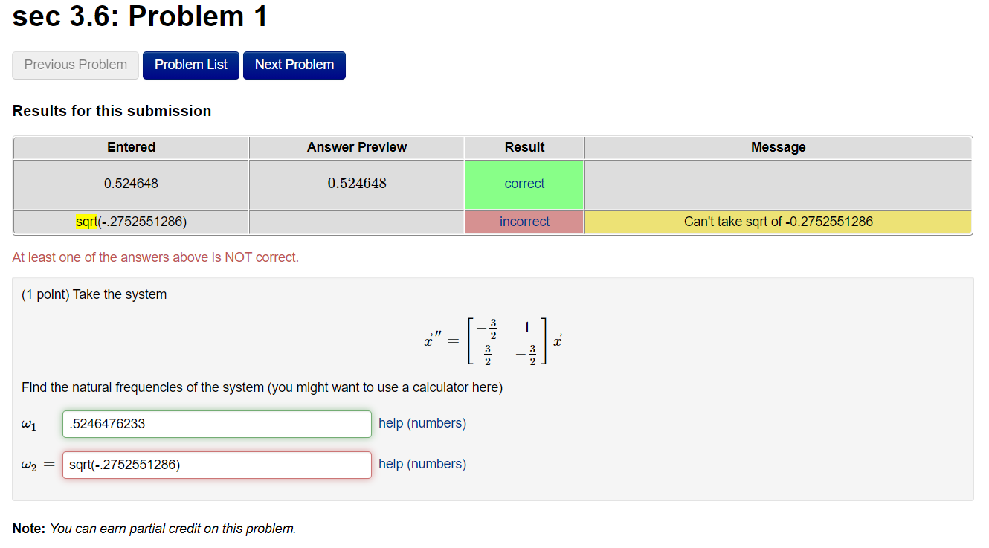Open the Problem List
Viewport: 989px width, 548px height.
[x=191, y=65]
